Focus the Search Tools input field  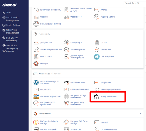coord(135,3)
